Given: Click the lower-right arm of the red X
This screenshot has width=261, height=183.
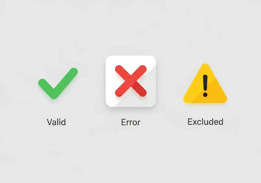Looking at the screenshot, I should coord(139,90).
